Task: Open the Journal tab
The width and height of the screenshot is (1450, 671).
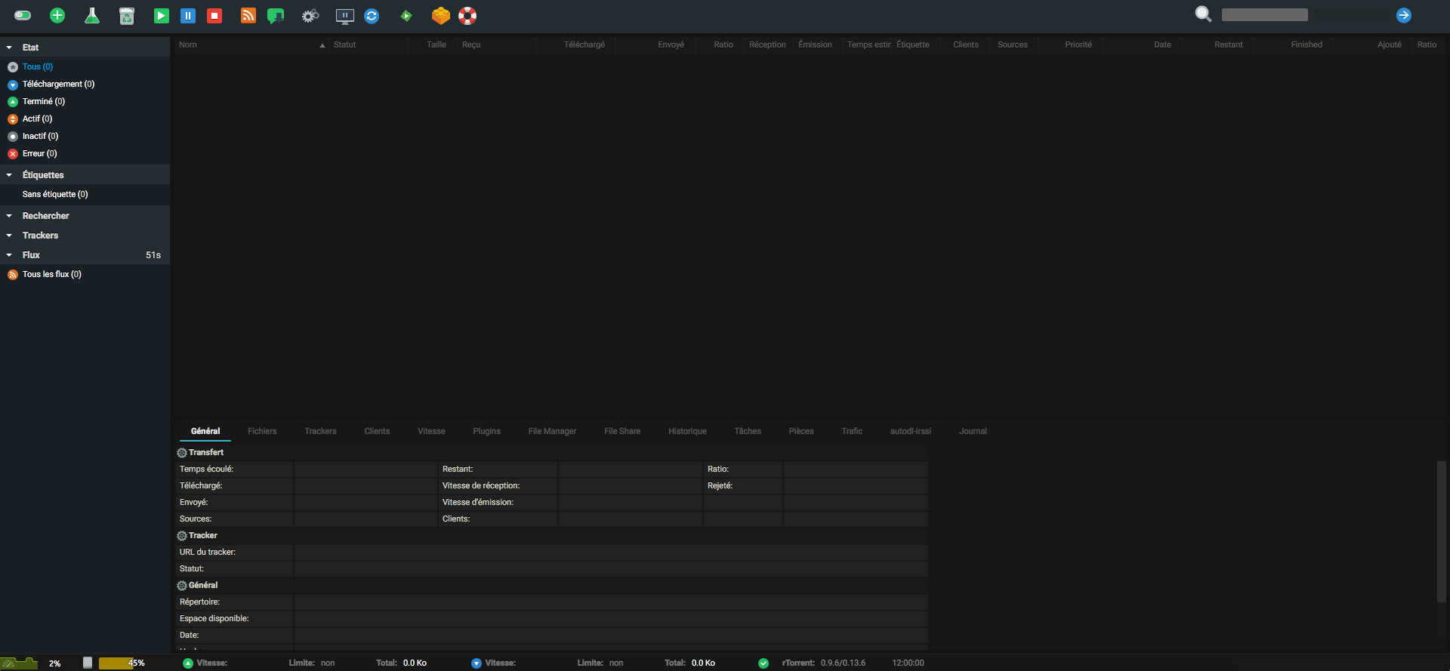Action: [973, 431]
